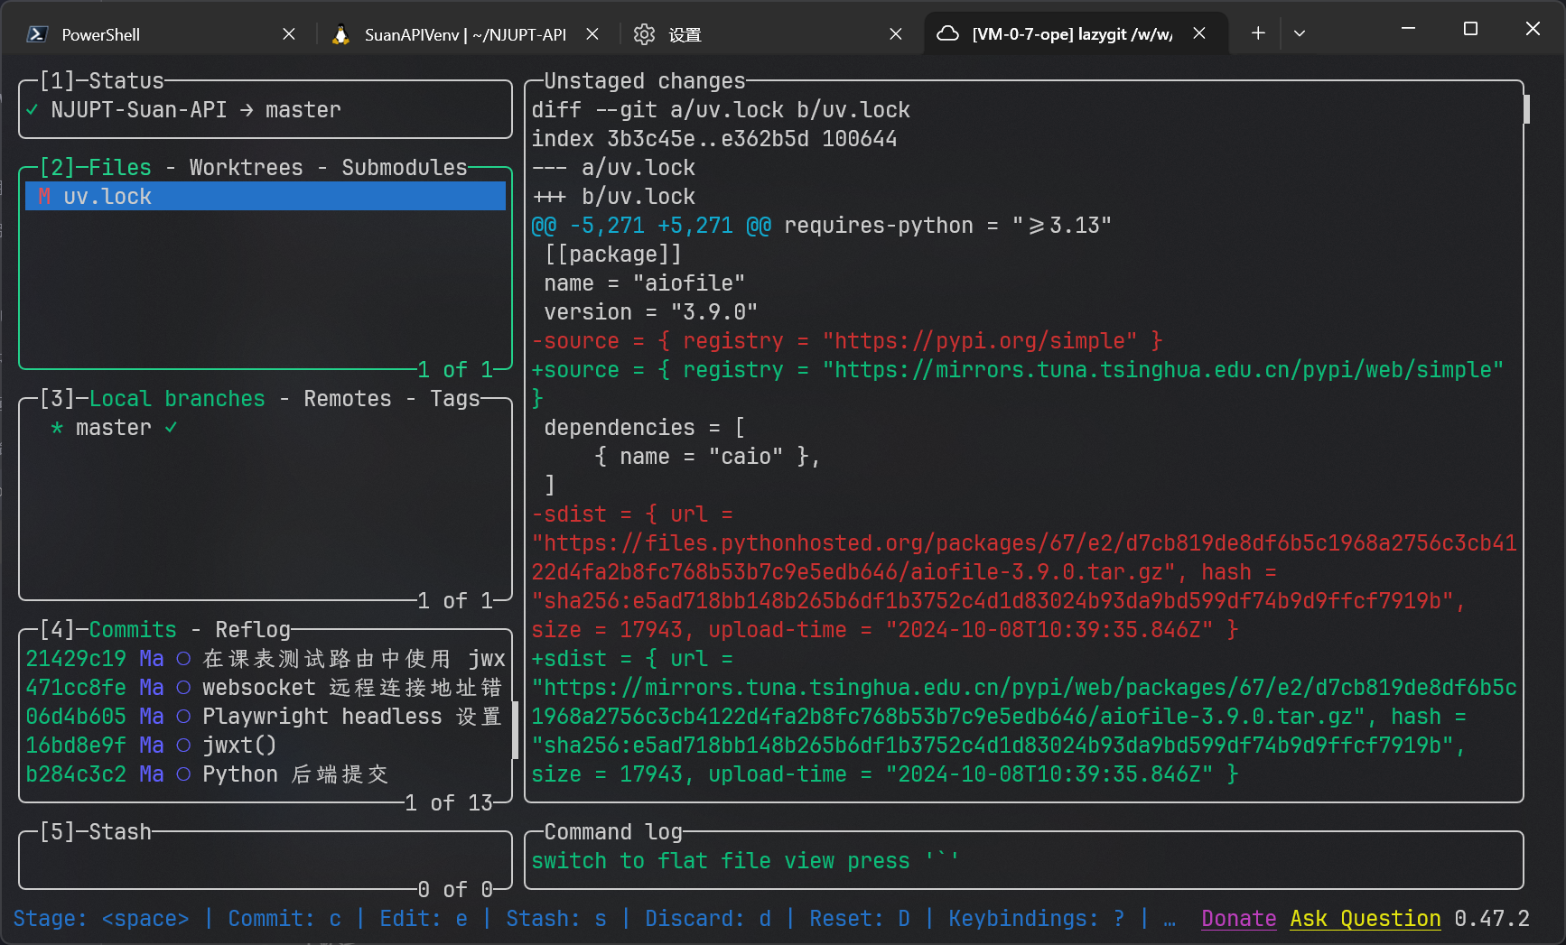Click the Linux penguin tab icon
Screen dimensions: 1566x945
(340, 34)
